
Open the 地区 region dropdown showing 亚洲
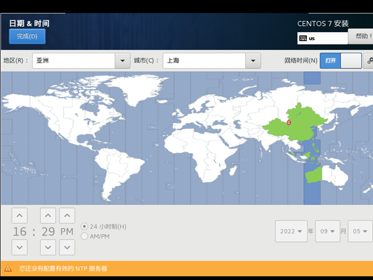81,61
